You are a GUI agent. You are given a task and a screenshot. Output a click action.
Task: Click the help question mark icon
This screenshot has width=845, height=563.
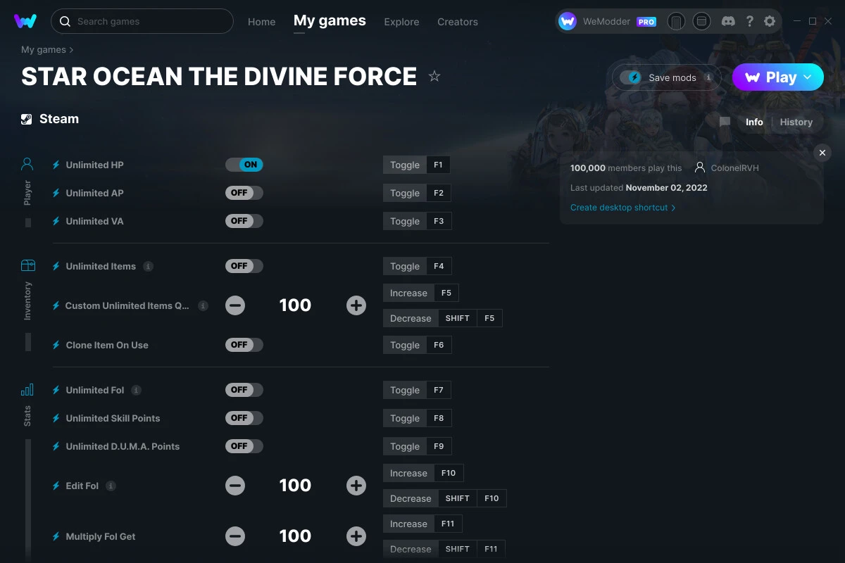tap(749, 21)
